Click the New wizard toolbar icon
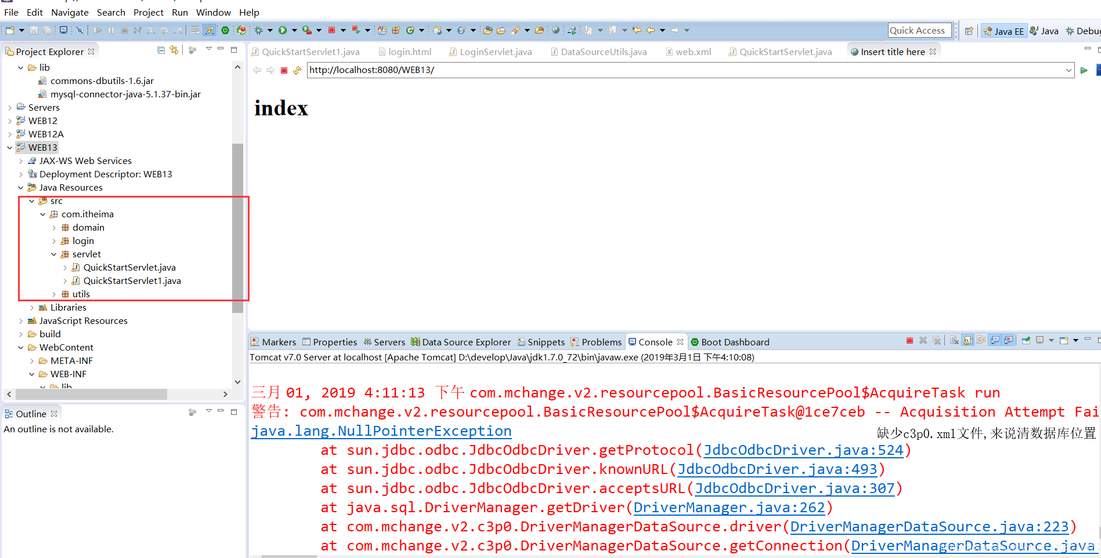The width and height of the screenshot is (1101, 558). [10, 30]
